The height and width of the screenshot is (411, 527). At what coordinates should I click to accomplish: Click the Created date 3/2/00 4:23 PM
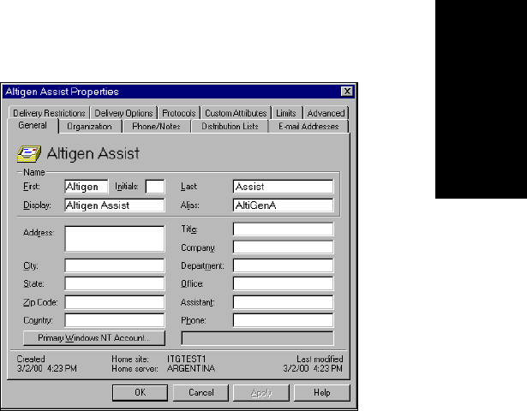(x=47, y=368)
